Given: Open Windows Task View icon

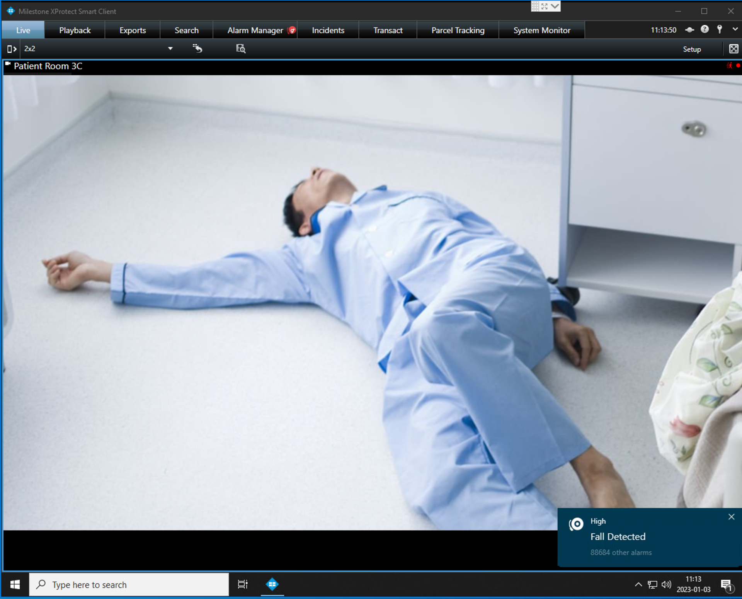Looking at the screenshot, I should tap(243, 584).
